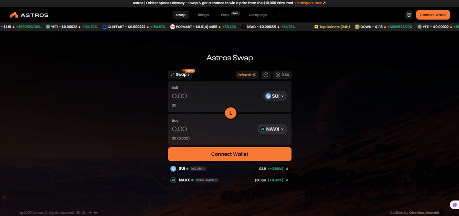Open the Sell token SUI dropdown
Image resolution: width=459 pixels, height=216 pixels.
tap(275, 96)
